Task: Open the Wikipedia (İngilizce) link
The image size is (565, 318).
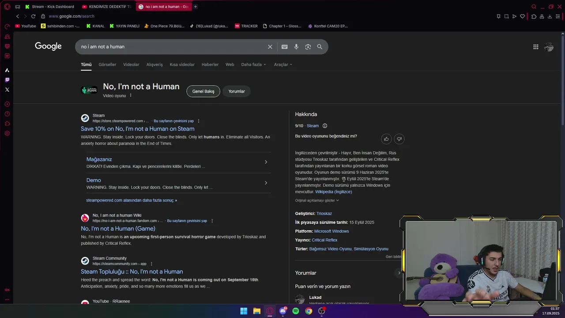Action: [x=333, y=192]
